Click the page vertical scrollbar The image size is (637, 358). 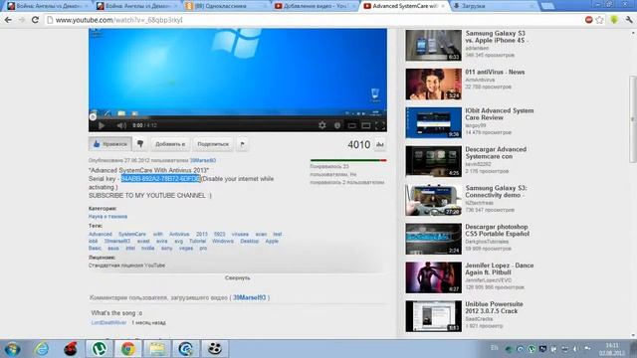tap(633, 119)
